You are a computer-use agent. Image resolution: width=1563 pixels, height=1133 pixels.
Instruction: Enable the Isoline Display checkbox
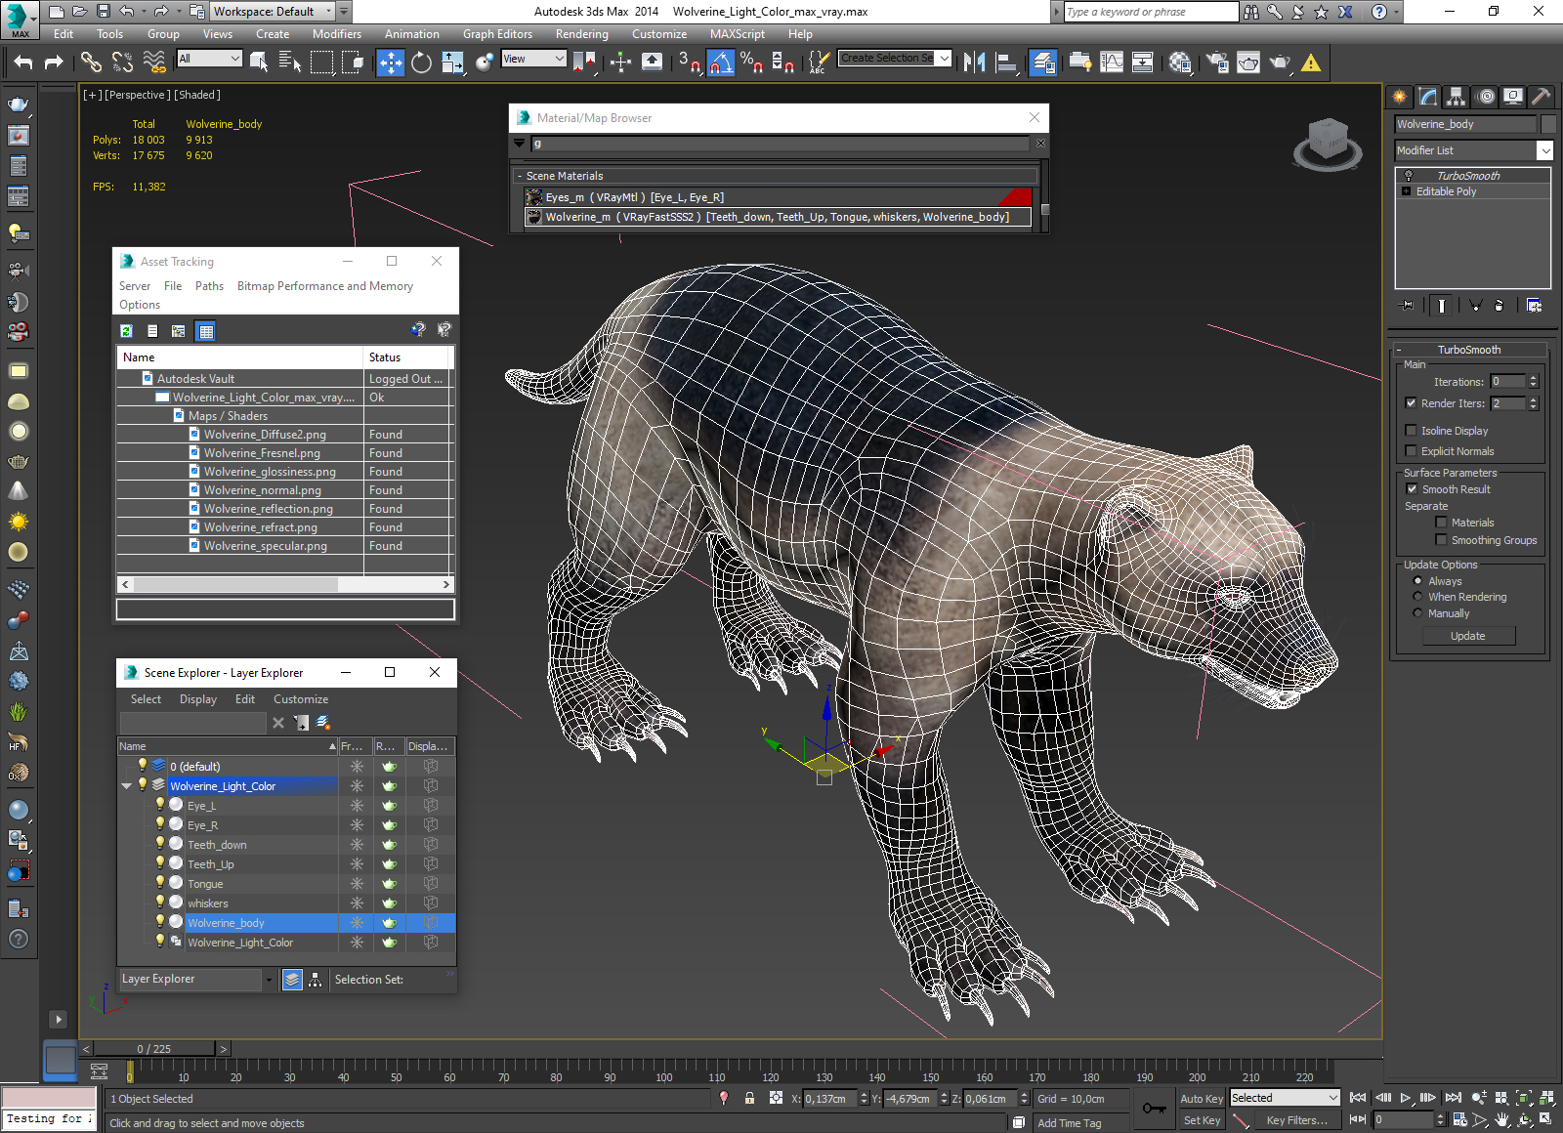[x=1411, y=431]
